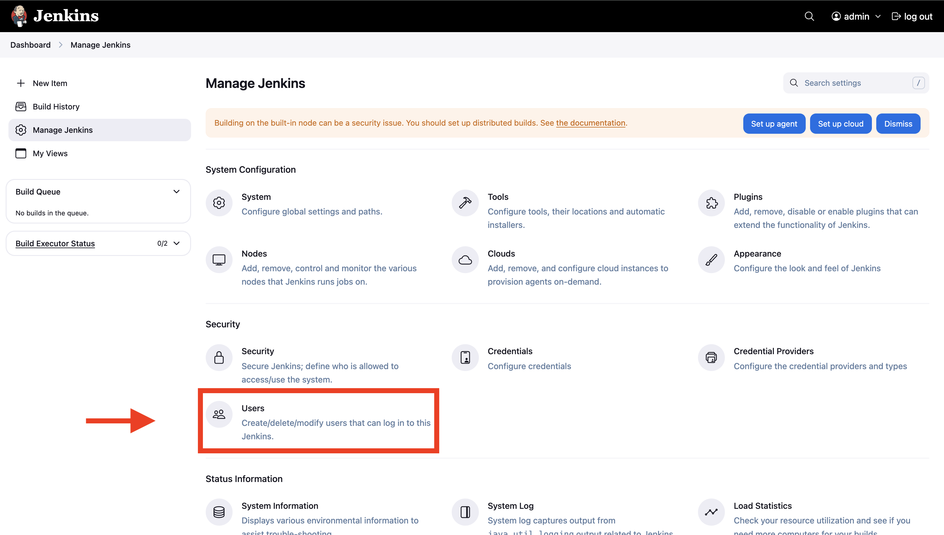Click 'Configure credentials' description text
This screenshot has height=535, width=944.
(529, 366)
